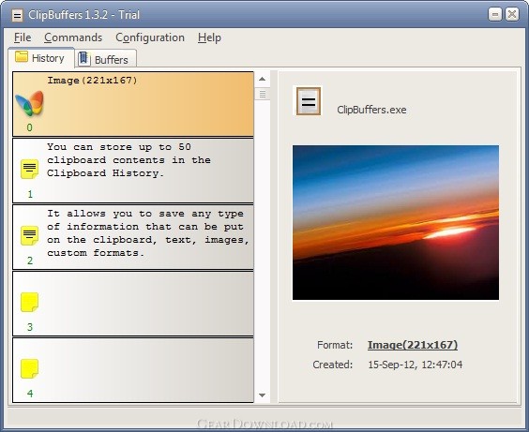Click the yellow note icon of entry 1
Screen dimensions: 529x432
coord(30,170)
